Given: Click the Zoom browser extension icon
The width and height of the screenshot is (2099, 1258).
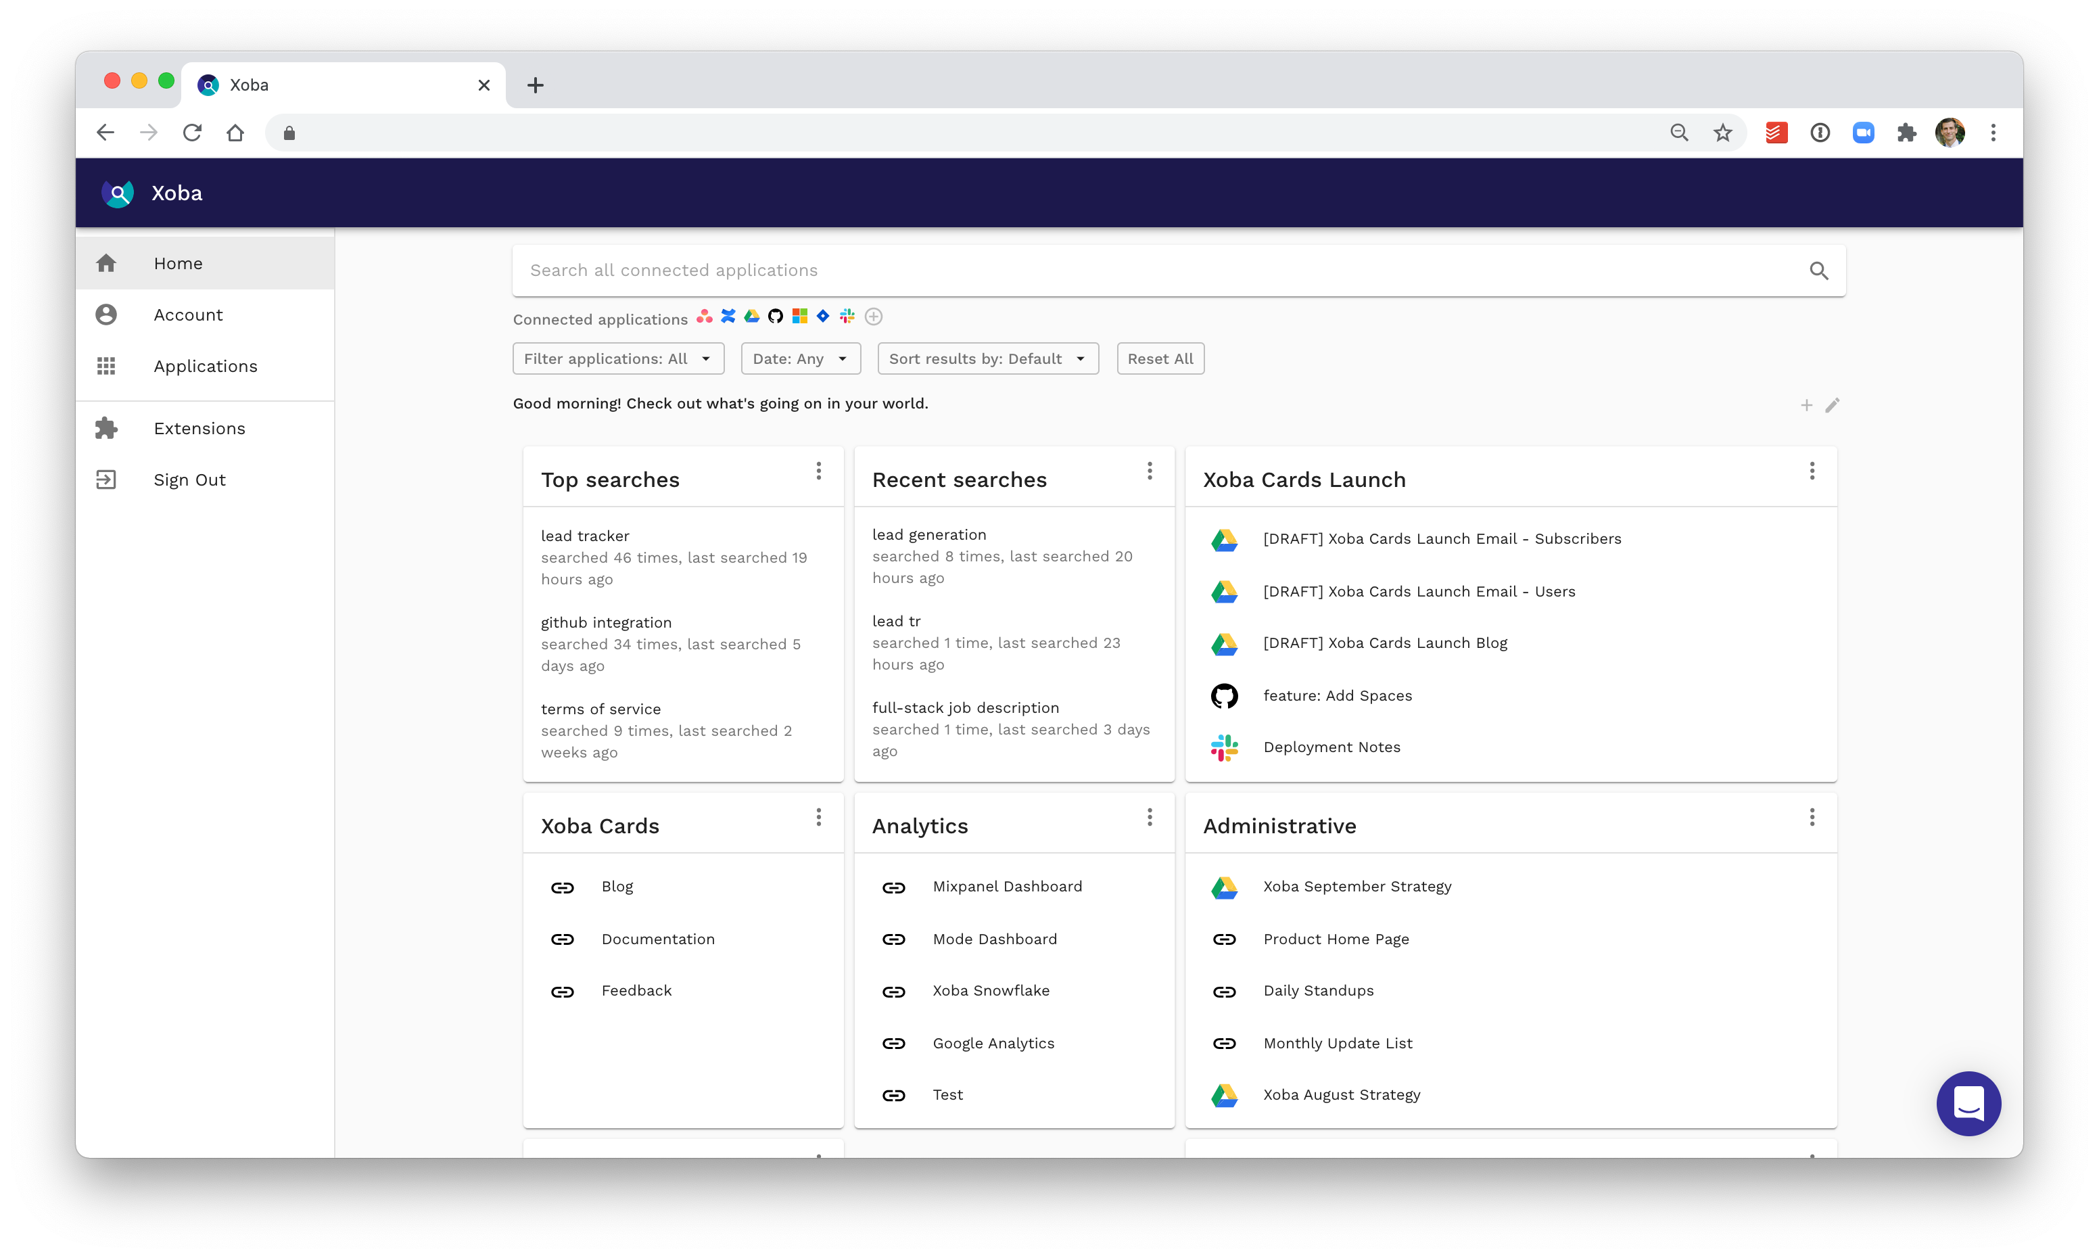Looking at the screenshot, I should [x=1862, y=133].
